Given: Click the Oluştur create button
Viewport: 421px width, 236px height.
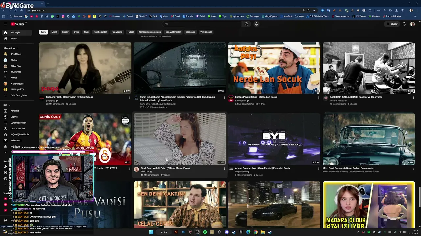Looking at the screenshot, I should tap(392, 24).
